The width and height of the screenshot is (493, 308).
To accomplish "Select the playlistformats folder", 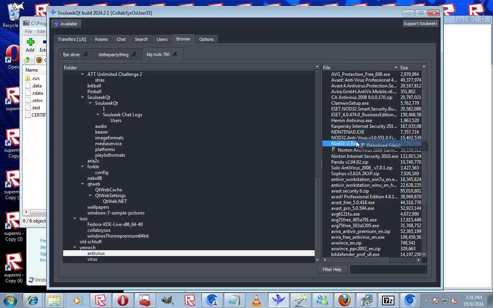I will (x=110, y=155).
